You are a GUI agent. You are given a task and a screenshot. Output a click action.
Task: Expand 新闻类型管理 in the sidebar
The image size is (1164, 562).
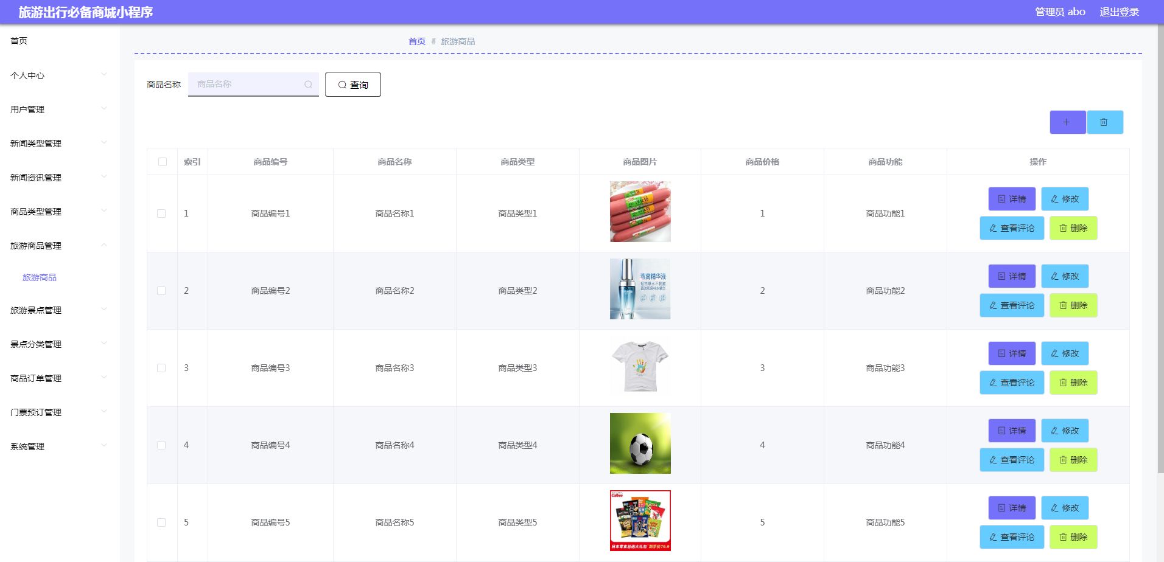[x=59, y=144]
